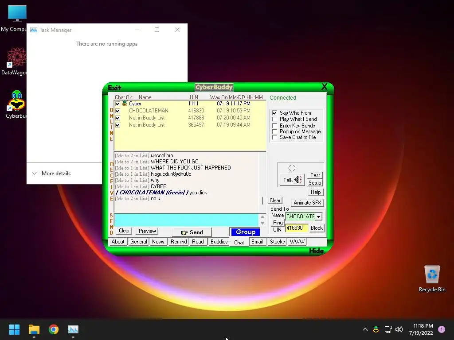This screenshot has height=340, width=454.
Task: Open File Explorer from the taskbar
Action: pos(34,329)
